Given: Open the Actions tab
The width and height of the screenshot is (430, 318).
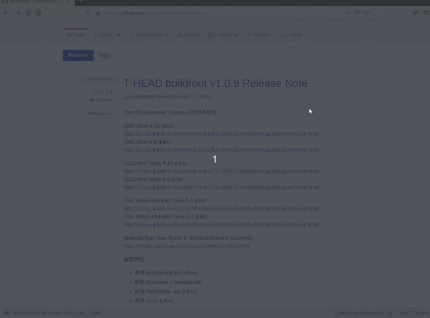Looking at the screenshot, I should pyautogui.click(x=188, y=35).
